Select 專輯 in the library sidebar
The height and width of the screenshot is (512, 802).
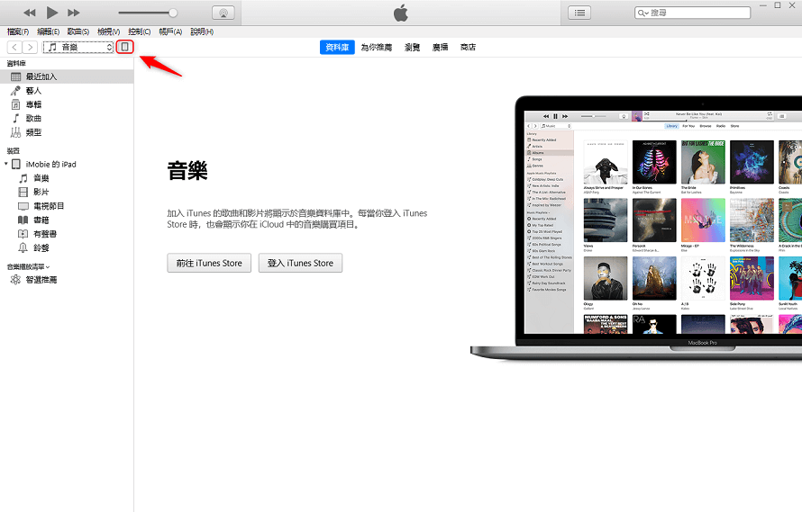click(x=67, y=104)
